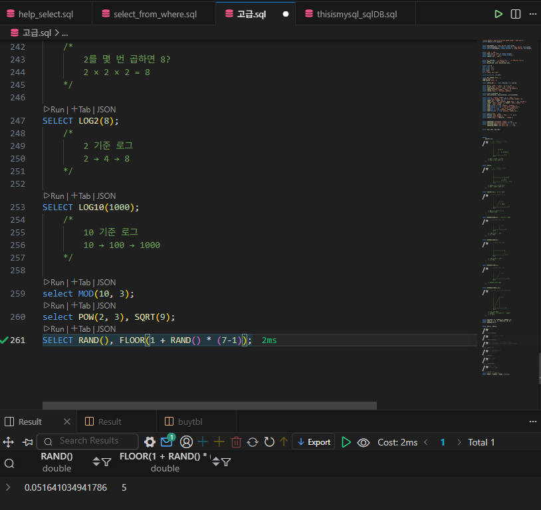541x510 pixels.
Task: Click 'Total 1' label in results toolbar
Action: click(x=481, y=442)
